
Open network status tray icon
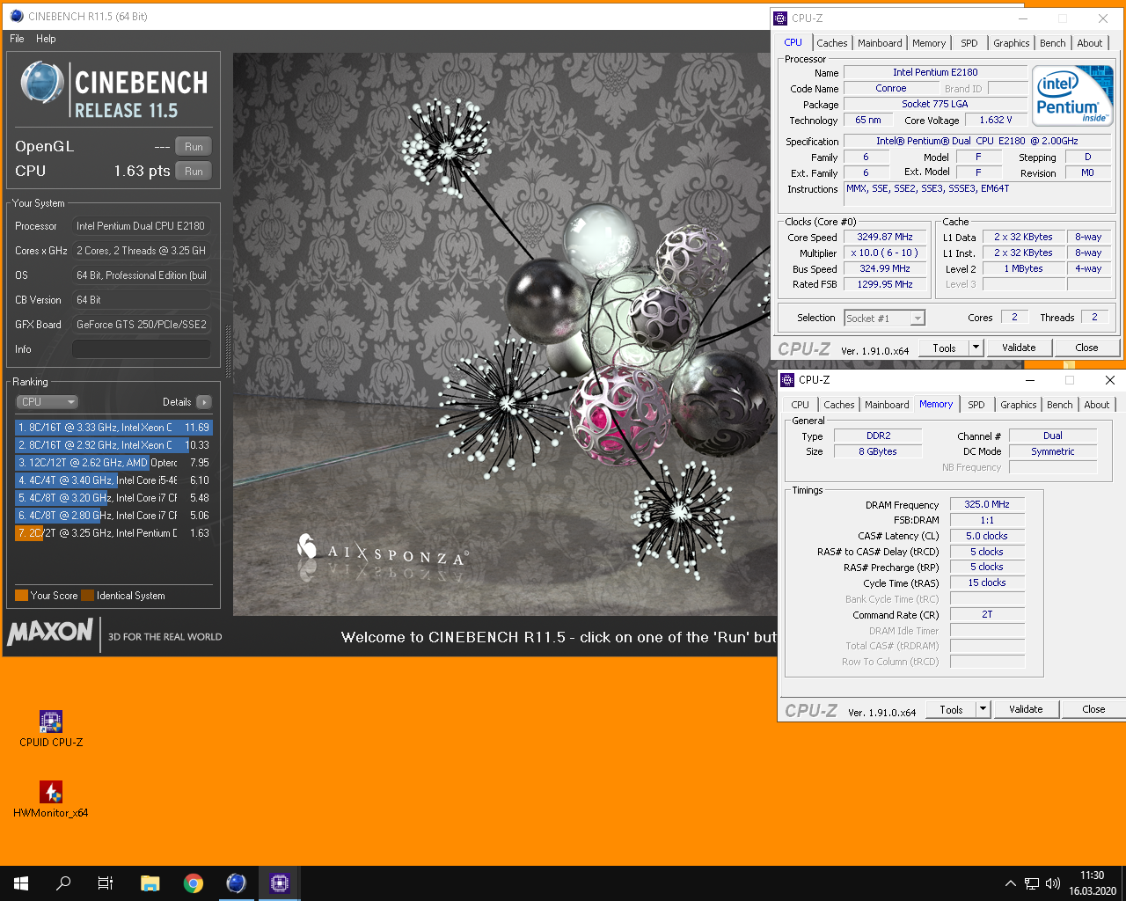click(1032, 883)
